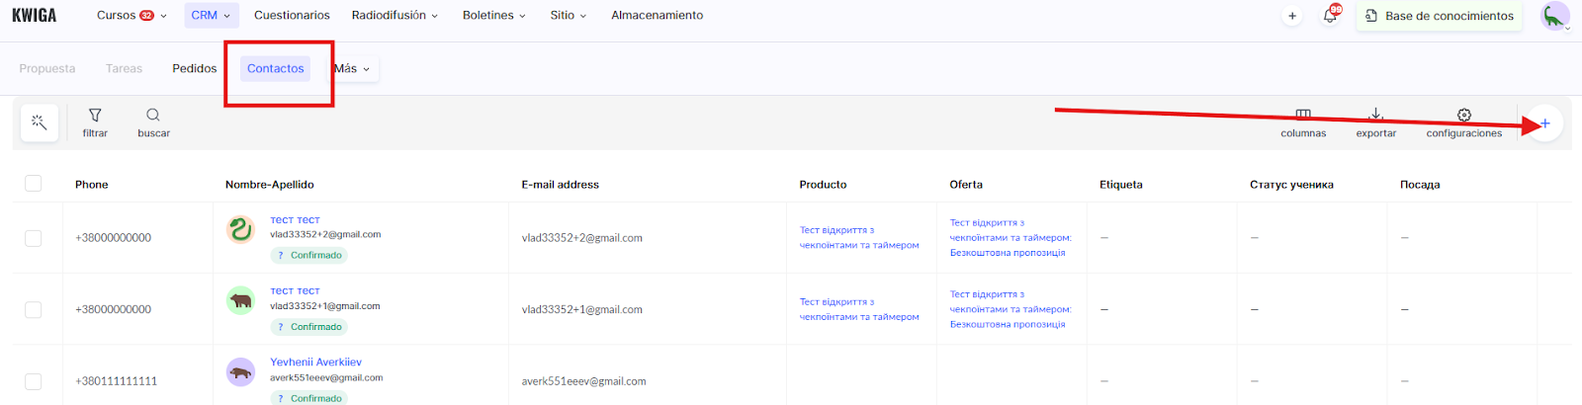Open Base de conocimientos button

[1440, 16]
